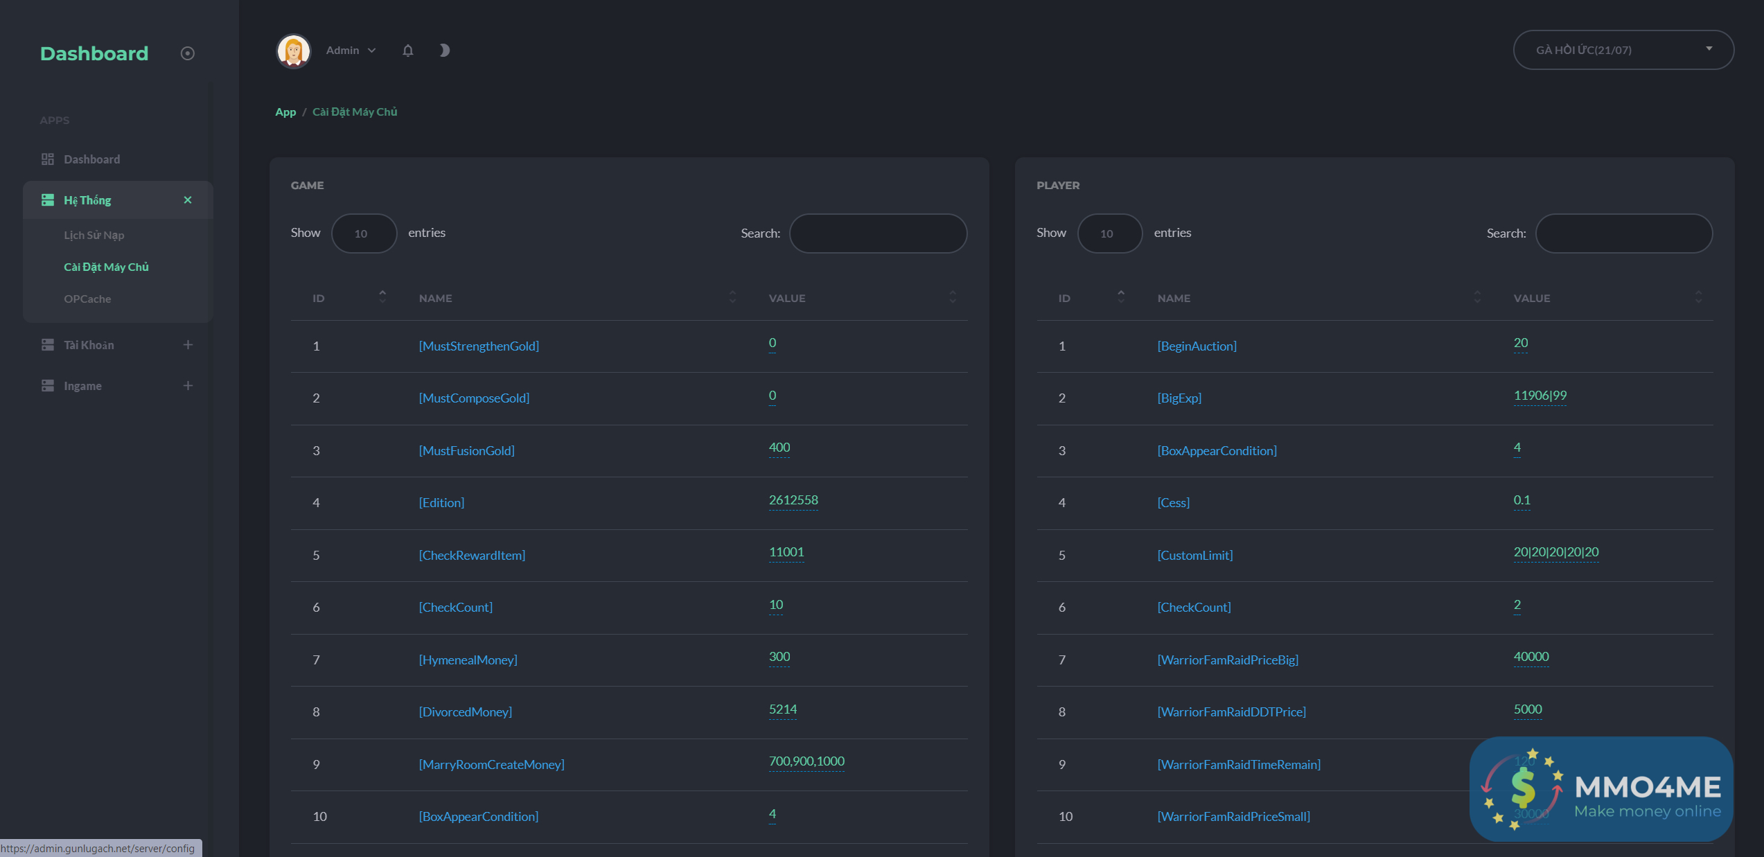Focus the GAME table Search field
Viewport: 1764px width, 857px height.
coord(878,233)
